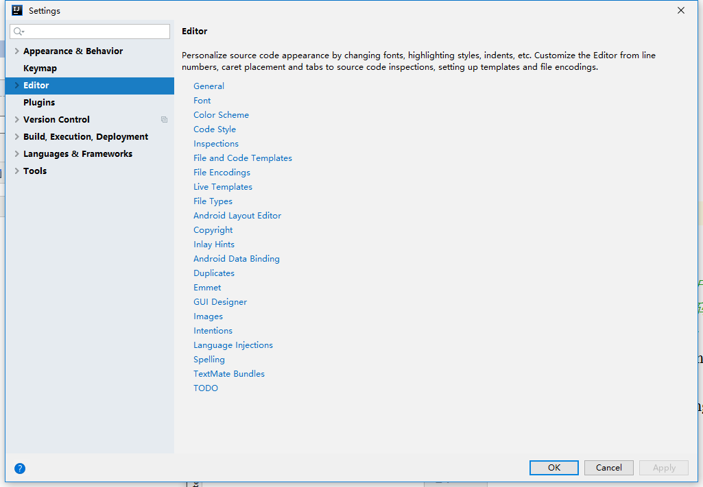703x487 pixels.
Task: Expand the Editor tree node arrow
Action: tap(16, 85)
